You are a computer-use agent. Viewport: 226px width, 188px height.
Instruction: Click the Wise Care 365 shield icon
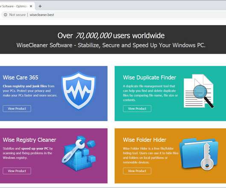coord(78,91)
